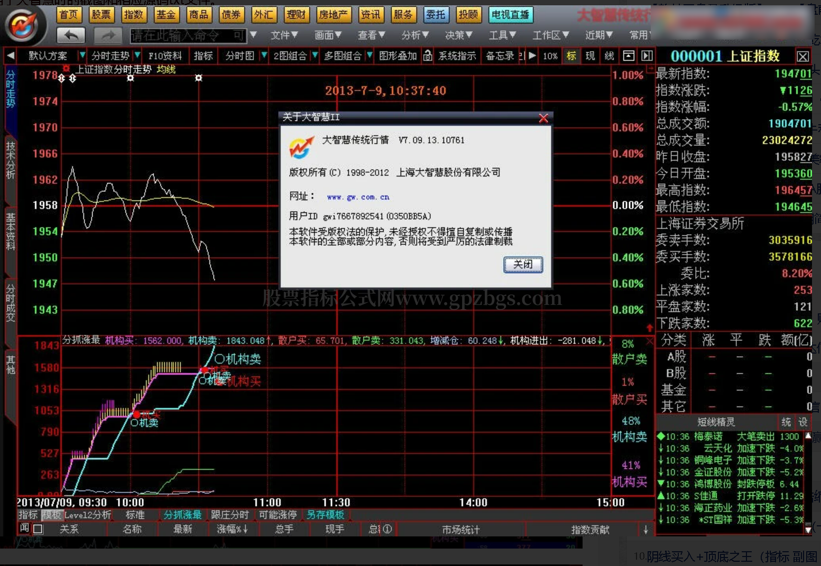The image size is (821, 566).
Task: Click the 图形叠加 toolbar button
Action: coord(398,55)
